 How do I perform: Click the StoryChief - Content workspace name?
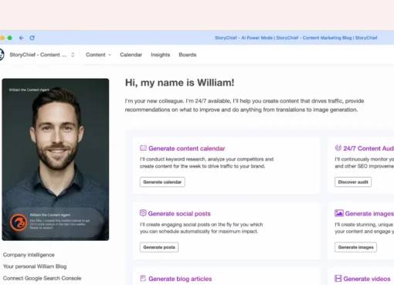[38, 55]
